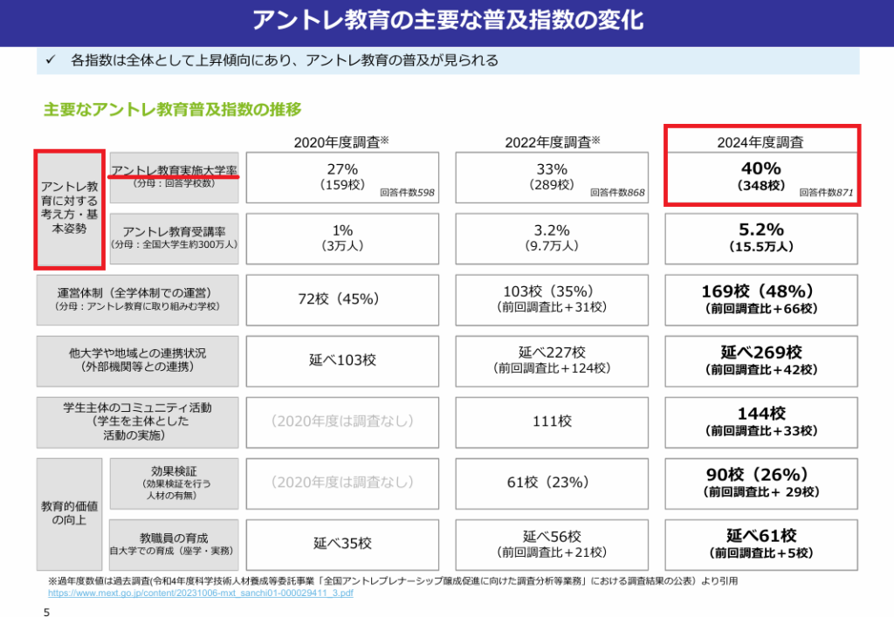This screenshot has height=617, width=894.
Task: Select the 学生主体のコミュニティ活動 row label
Action: pyautogui.click(x=139, y=421)
